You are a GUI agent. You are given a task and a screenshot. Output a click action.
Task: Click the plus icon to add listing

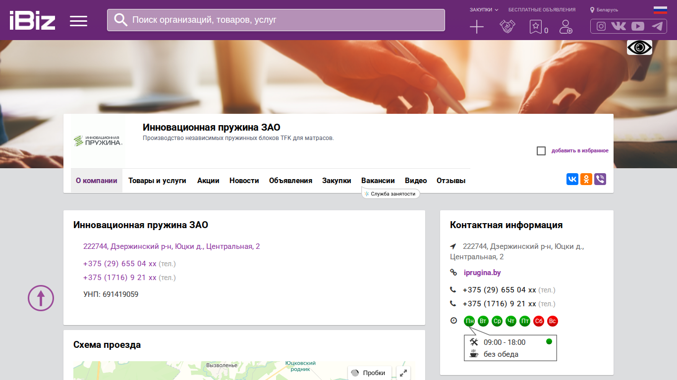(x=477, y=27)
